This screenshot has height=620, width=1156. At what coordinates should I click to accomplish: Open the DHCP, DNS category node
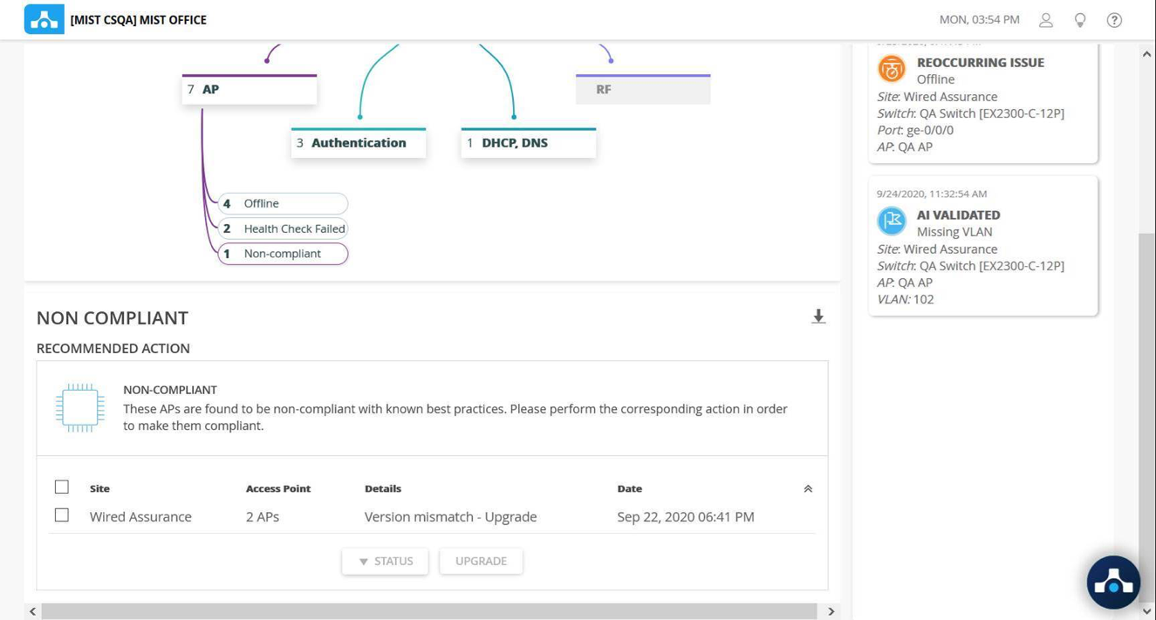click(528, 143)
